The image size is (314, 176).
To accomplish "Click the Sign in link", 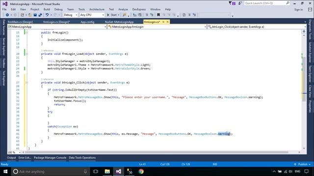I will pos(298,10).
